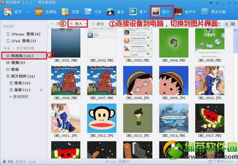Viewport: 238px width, 165px height.
Task: Open the 音乐 music tab
Action: click(115, 12)
